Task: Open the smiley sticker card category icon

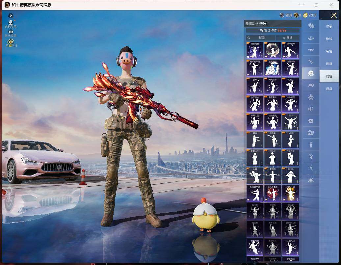Action: point(311,121)
